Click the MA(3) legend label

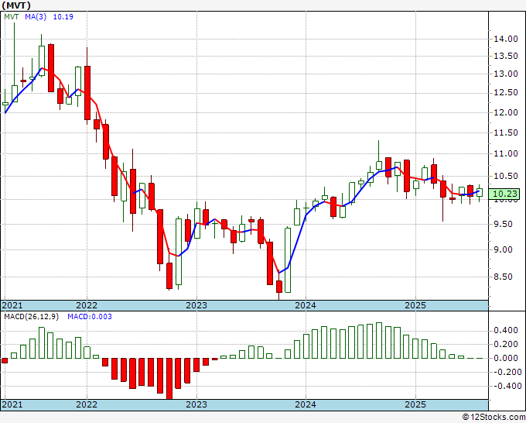pos(36,17)
